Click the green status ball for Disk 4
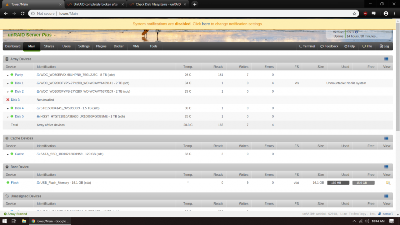This screenshot has width=400, height=225. point(12,108)
